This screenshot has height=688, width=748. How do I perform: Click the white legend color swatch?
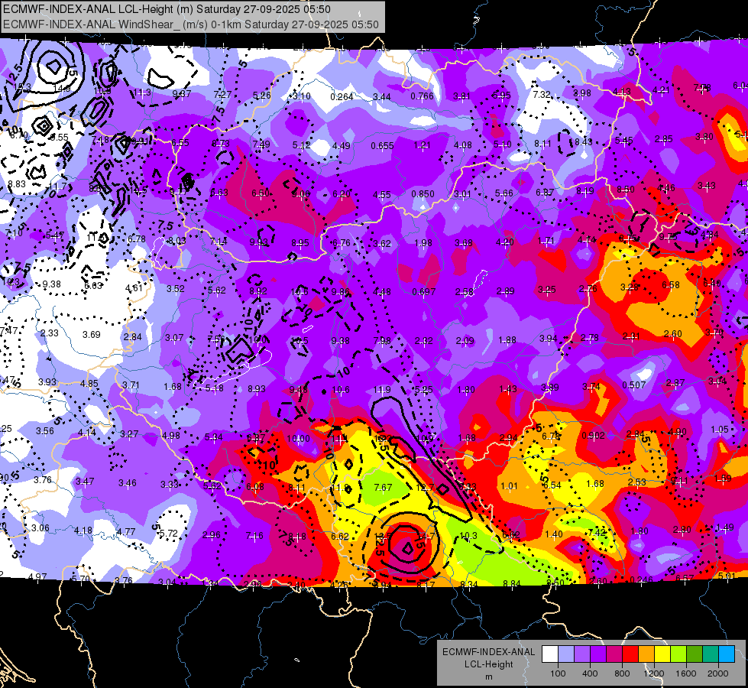tap(550, 654)
